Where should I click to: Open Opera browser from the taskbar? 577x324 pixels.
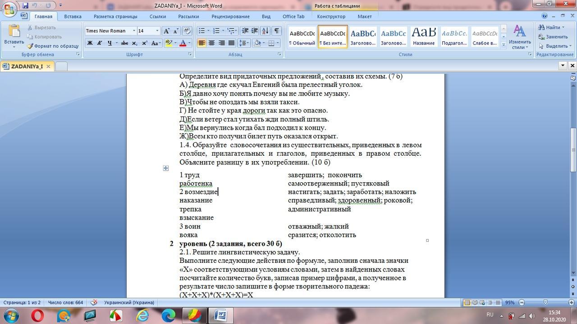point(37,315)
